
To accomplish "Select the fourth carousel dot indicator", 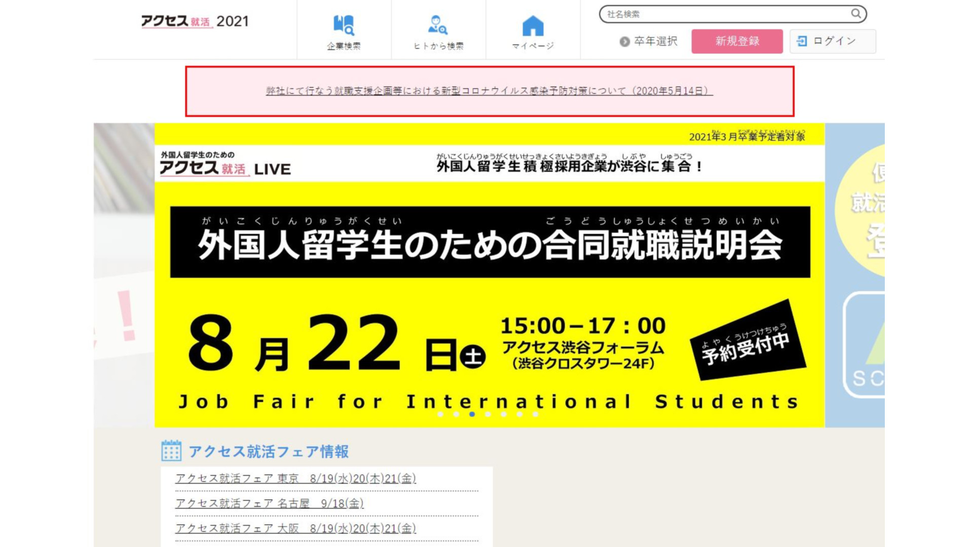I will tap(488, 414).
